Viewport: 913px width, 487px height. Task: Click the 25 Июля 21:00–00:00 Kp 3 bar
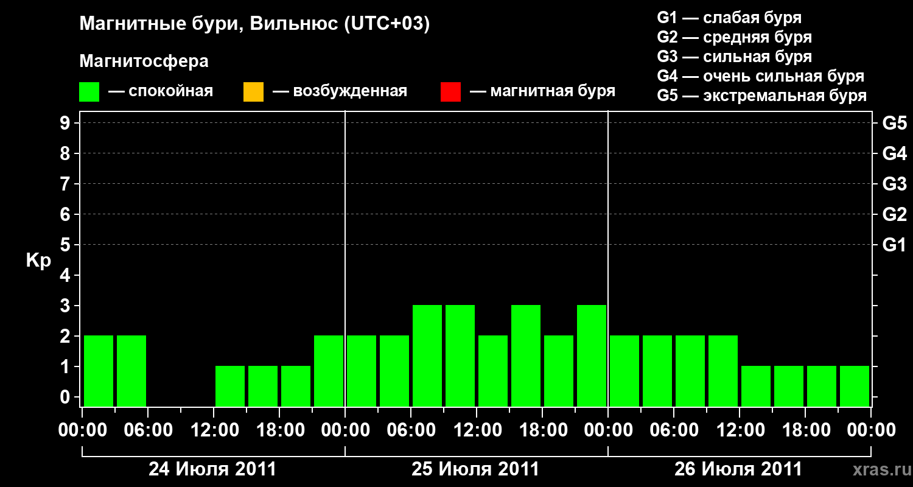pyautogui.click(x=592, y=356)
